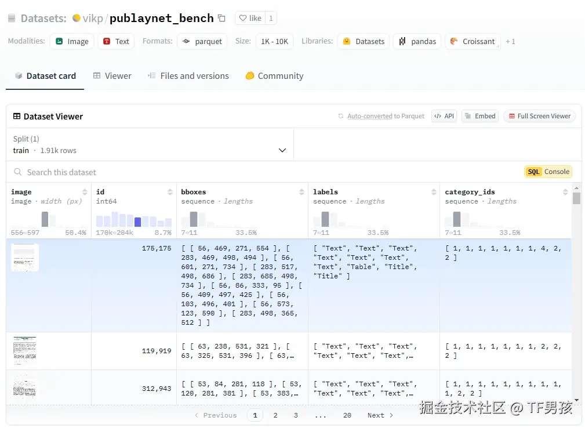Select the Image modality filter
Viewport: 585px width, 428px height.
coord(71,41)
